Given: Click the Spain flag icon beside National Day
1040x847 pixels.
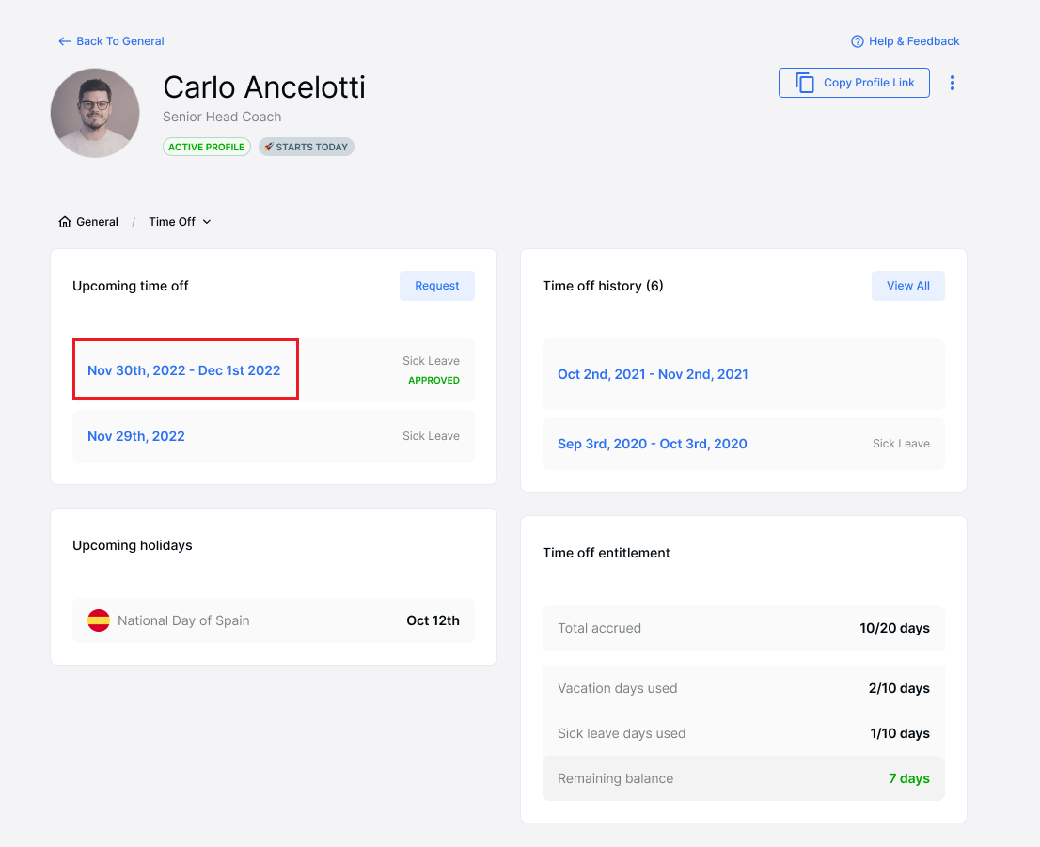Looking at the screenshot, I should point(99,620).
